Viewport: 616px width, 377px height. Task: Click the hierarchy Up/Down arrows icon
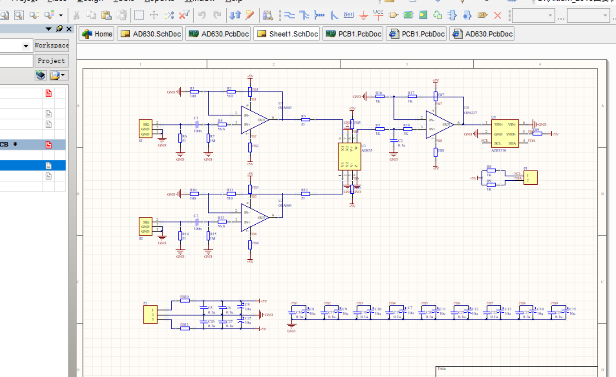pyautogui.click(x=235, y=16)
